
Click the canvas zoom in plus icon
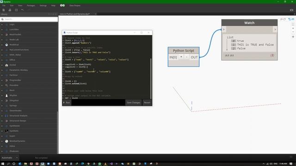pos(293,28)
